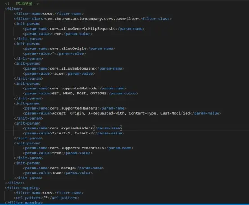The height and width of the screenshot is (205, 249).
Task: Click cors.supportedMethods param name
Action: click(74, 88)
